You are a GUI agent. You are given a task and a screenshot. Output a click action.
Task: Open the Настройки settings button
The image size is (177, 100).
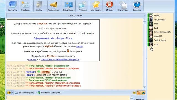coord(123,6)
